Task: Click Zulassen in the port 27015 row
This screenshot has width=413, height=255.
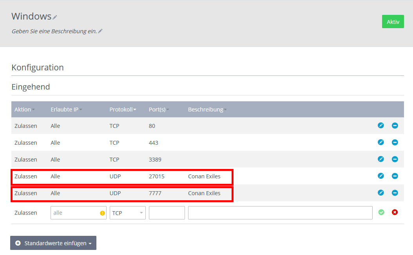Action: [x=25, y=176]
